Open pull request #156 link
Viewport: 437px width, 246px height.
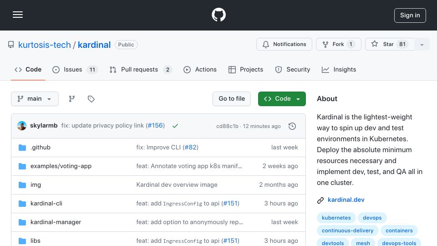click(155, 126)
